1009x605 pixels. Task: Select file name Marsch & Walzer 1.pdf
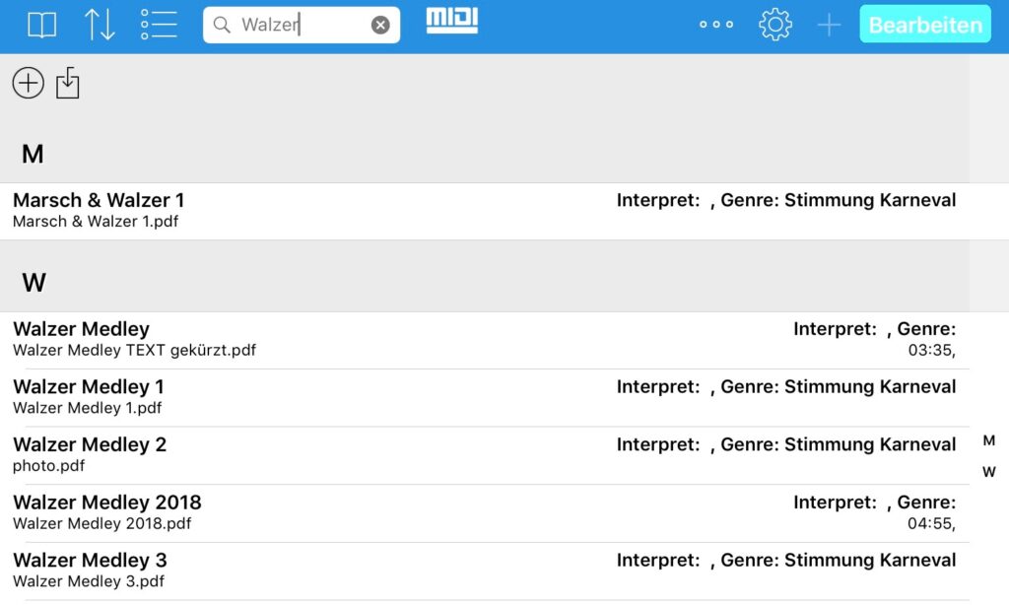coord(96,222)
